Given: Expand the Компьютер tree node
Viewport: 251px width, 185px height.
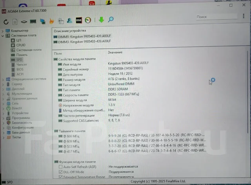Looking at the screenshot, I should coord(3,31).
